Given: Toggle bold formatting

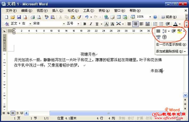Looking at the screenshot, I should pyautogui.click(x=85, y=24).
